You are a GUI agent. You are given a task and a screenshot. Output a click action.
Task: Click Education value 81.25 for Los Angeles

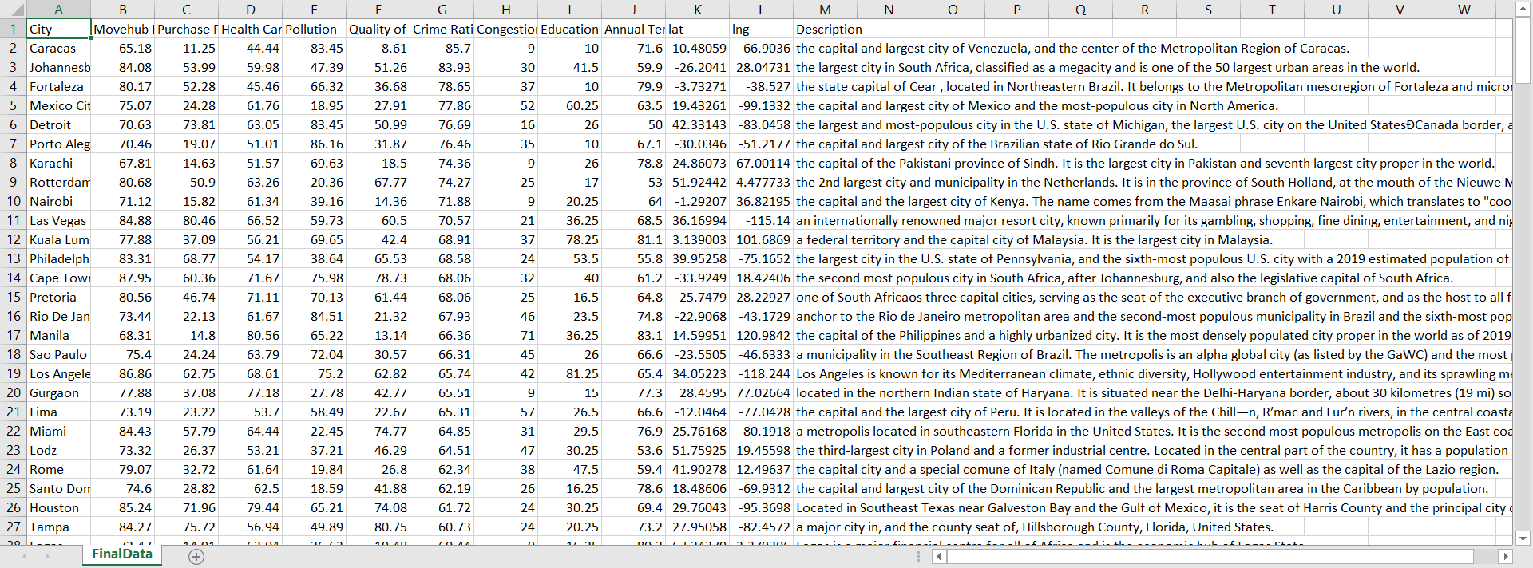coord(570,373)
